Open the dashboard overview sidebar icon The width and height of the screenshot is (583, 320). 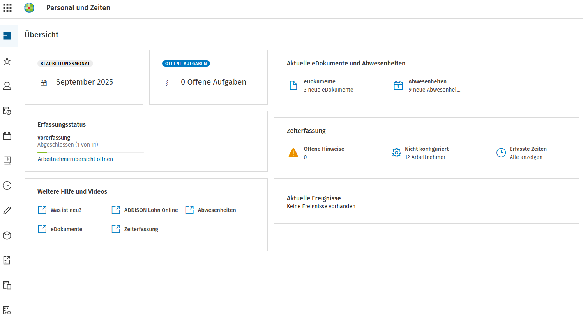click(x=7, y=36)
